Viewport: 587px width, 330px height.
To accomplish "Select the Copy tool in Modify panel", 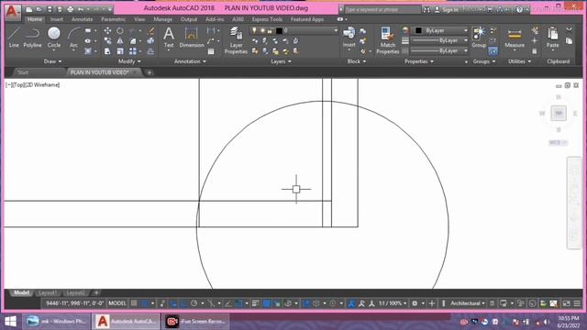I will (107, 40).
